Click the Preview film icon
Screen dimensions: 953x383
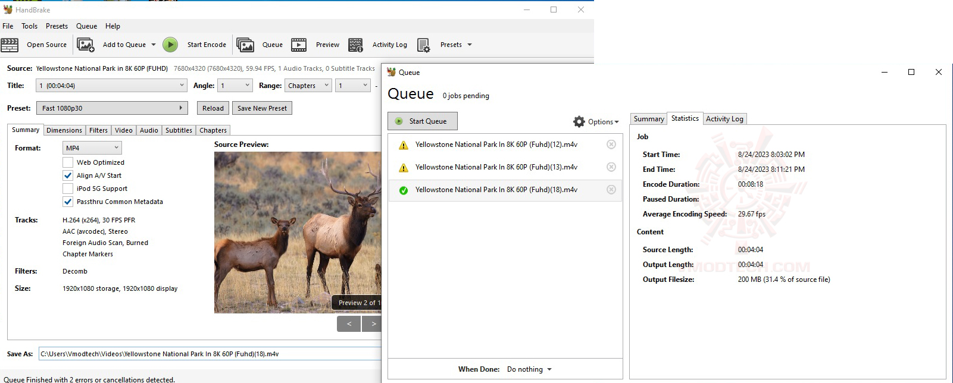299,45
